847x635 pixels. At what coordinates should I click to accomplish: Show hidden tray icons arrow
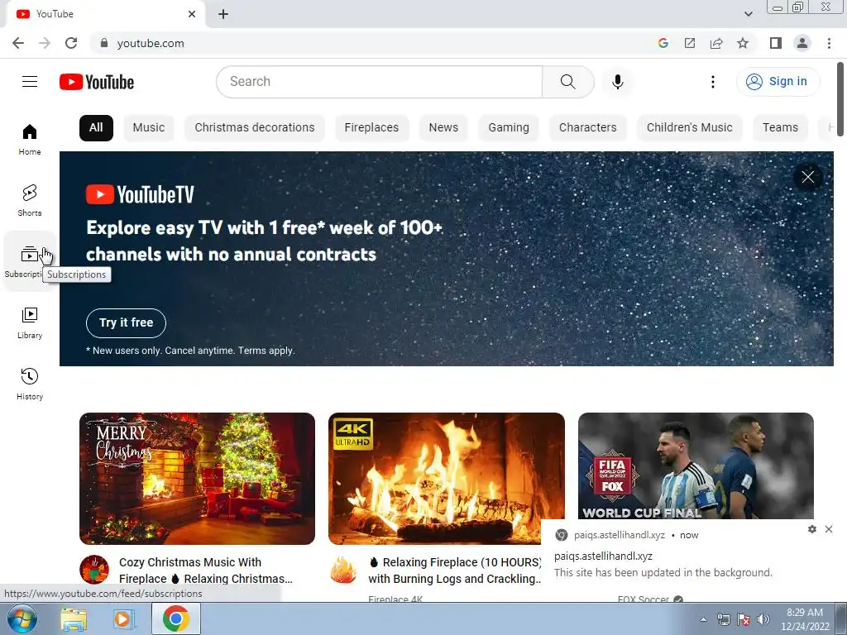click(703, 619)
